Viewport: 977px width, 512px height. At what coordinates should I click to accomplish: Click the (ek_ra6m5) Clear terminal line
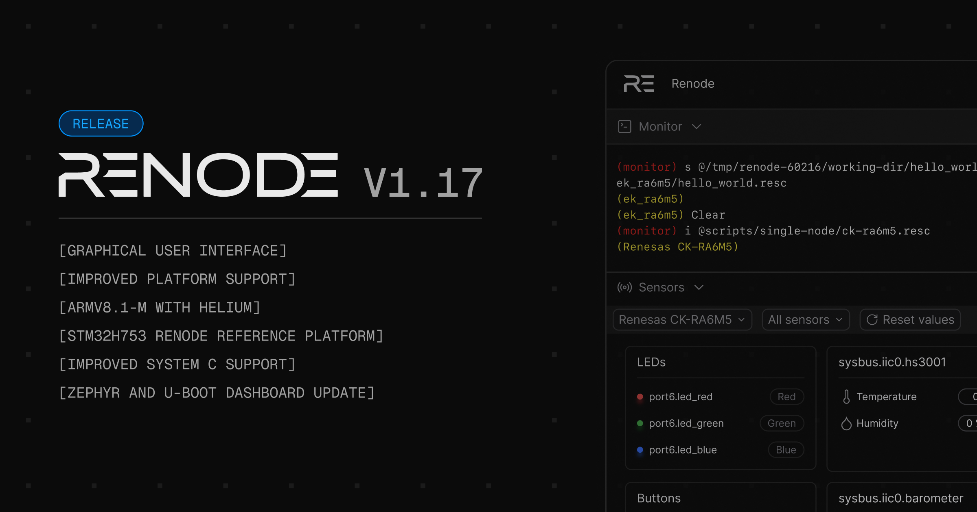click(x=671, y=215)
